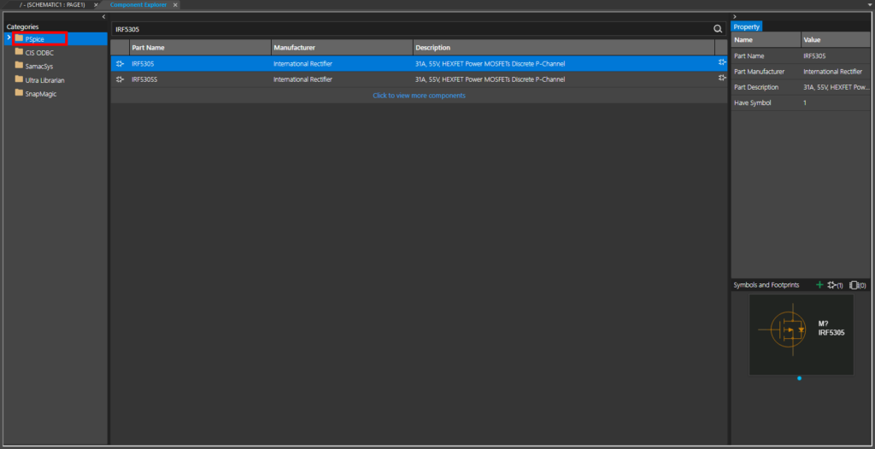Viewport: 875px width, 449px height.
Task: Click the Name header in the Property table
Action: [766, 40]
